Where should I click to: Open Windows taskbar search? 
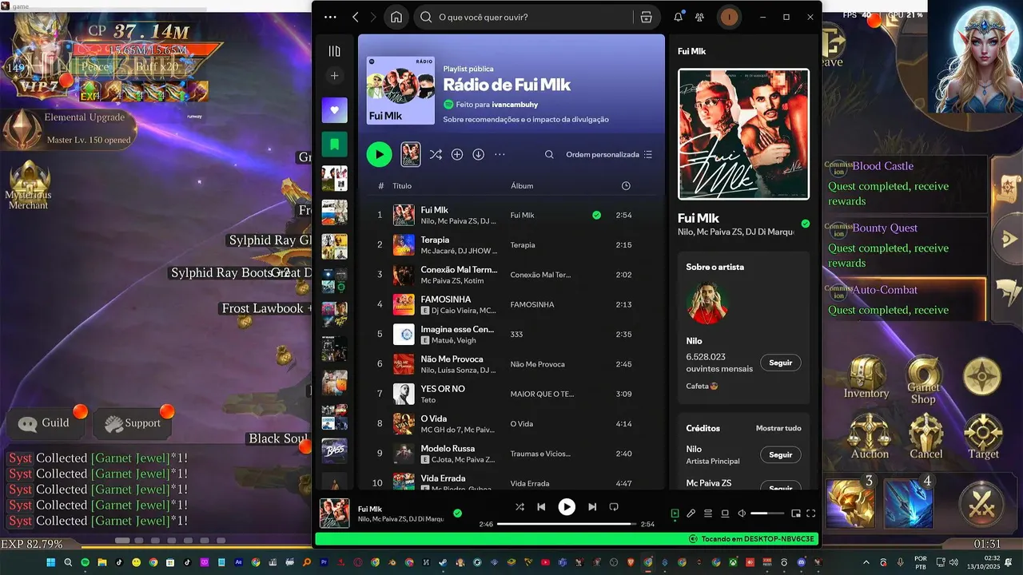[68, 563]
